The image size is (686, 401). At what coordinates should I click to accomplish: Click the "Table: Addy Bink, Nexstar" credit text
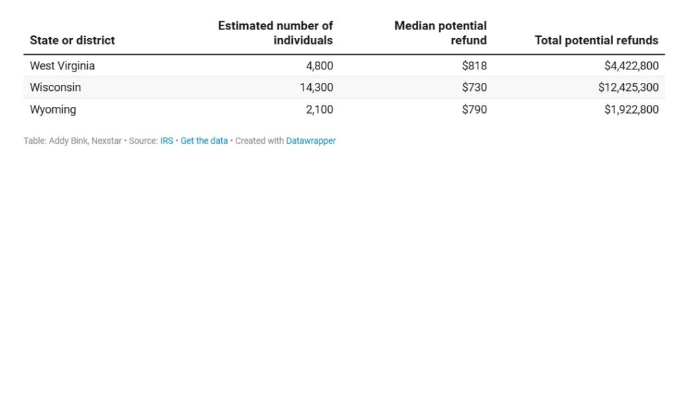pos(72,141)
